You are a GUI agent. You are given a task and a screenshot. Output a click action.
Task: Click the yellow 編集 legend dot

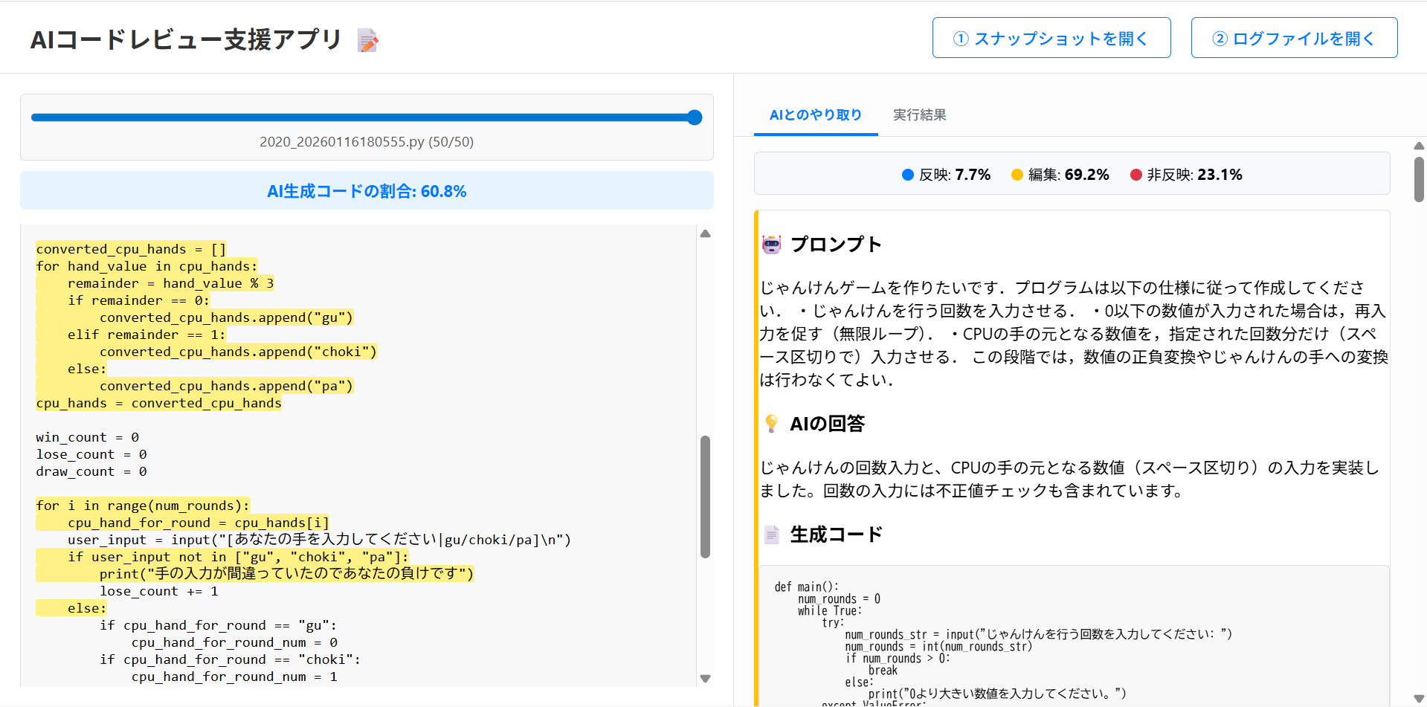point(1017,175)
